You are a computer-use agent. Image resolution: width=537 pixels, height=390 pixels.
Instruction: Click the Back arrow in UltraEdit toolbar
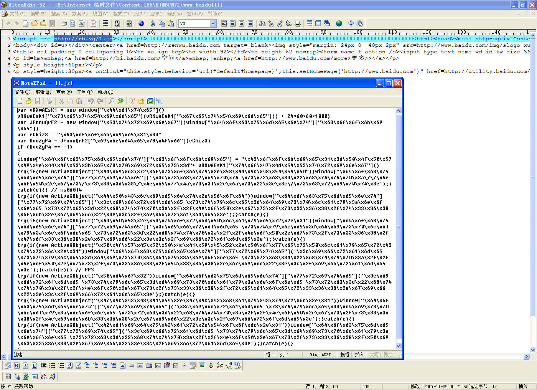(8, 23)
